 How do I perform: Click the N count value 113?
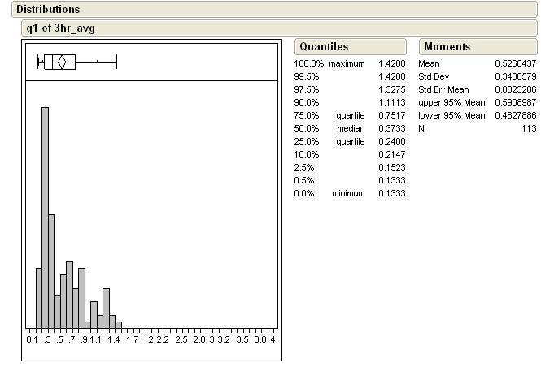click(529, 128)
